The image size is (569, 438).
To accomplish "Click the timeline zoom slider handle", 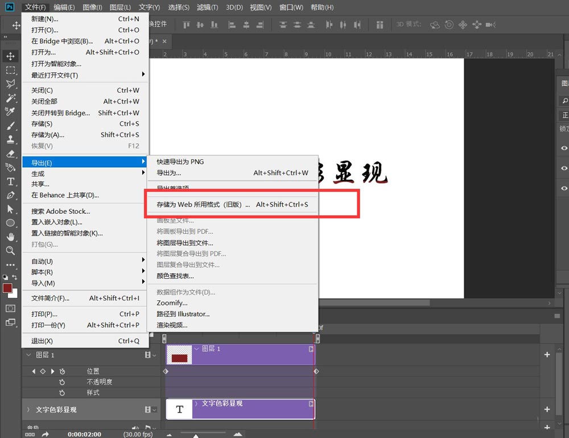I will pyautogui.click(x=196, y=435).
